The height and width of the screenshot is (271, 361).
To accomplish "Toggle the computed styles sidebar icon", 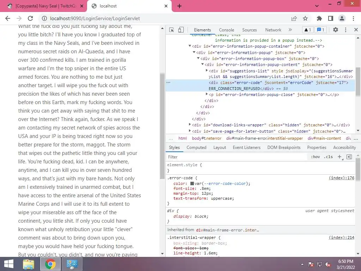I will [349, 157].
